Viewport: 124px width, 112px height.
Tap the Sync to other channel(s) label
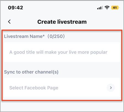pyautogui.click(x=31, y=72)
